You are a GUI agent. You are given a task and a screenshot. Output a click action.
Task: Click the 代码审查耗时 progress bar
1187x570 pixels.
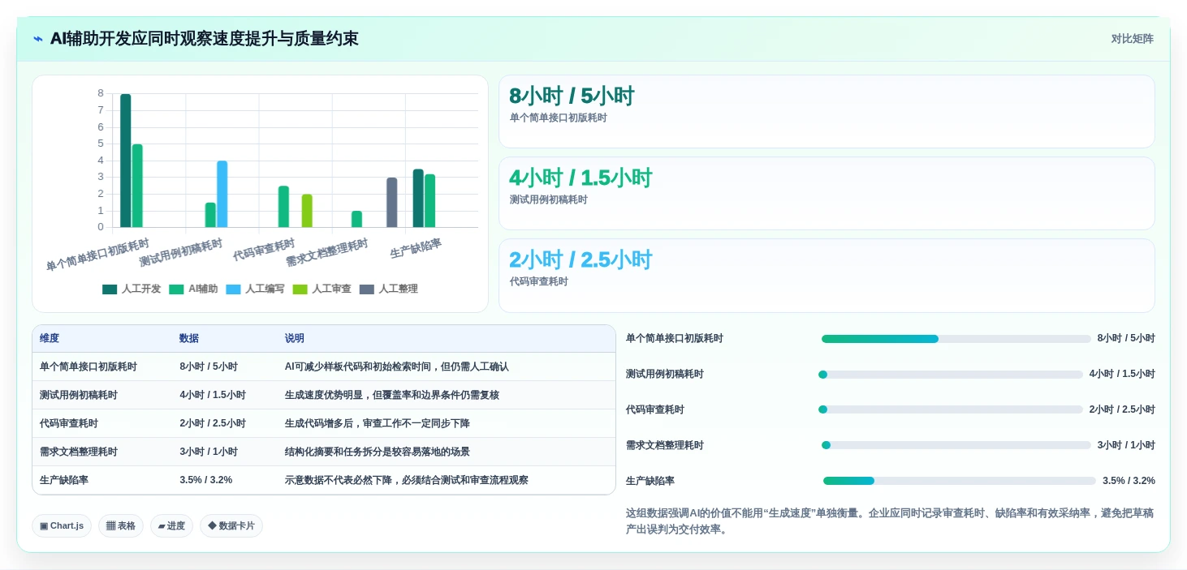coord(951,409)
